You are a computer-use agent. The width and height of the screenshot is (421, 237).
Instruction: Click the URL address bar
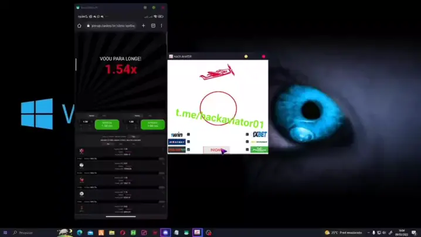(x=111, y=26)
